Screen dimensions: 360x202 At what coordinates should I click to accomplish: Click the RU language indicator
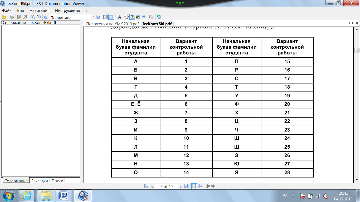(284, 195)
